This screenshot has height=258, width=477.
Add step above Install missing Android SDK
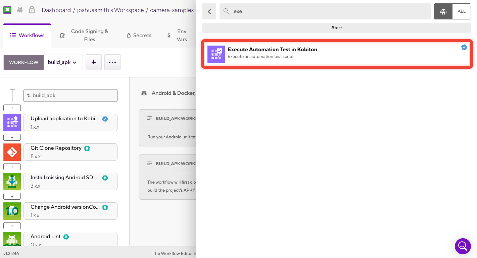[x=12, y=167]
